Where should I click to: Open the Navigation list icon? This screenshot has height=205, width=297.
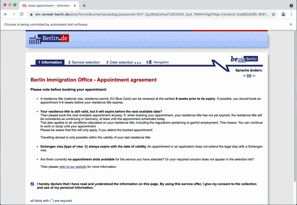point(149,62)
